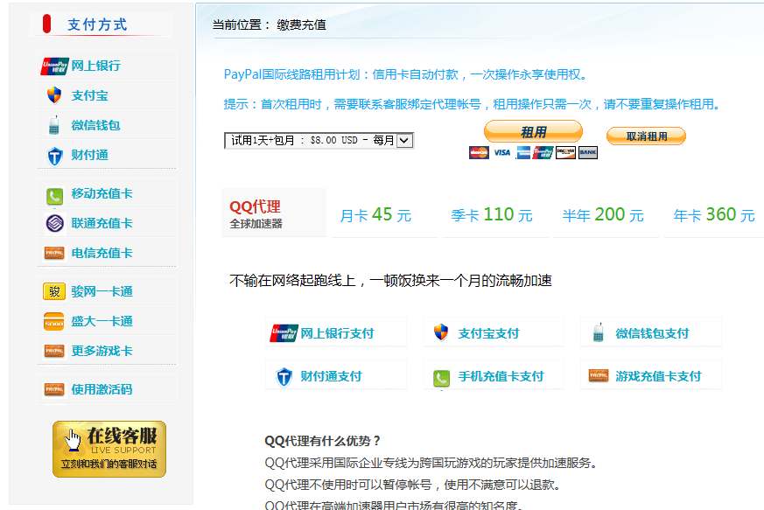Click the 提示：首次租用时 notice line
The height and width of the screenshot is (510, 764).
(x=473, y=104)
